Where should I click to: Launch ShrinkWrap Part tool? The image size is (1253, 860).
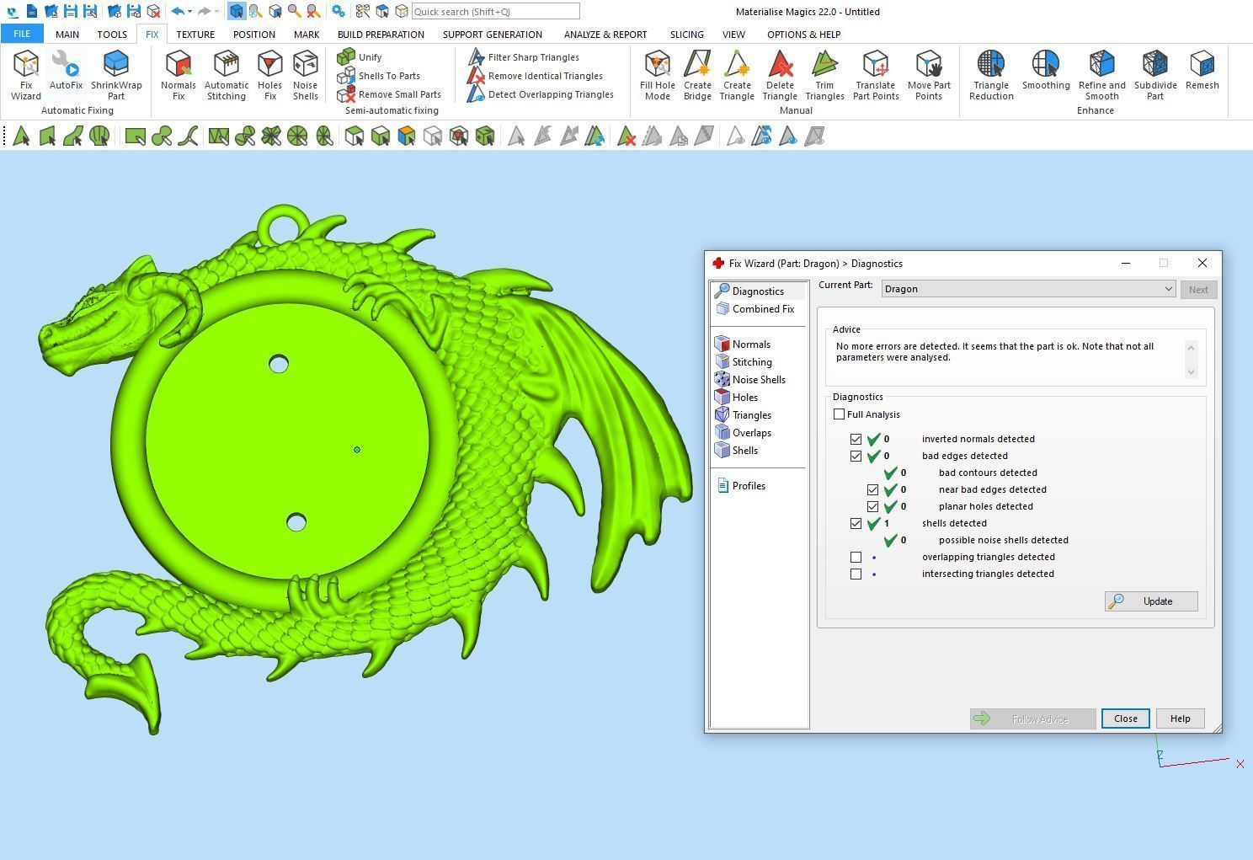point(116,75)
